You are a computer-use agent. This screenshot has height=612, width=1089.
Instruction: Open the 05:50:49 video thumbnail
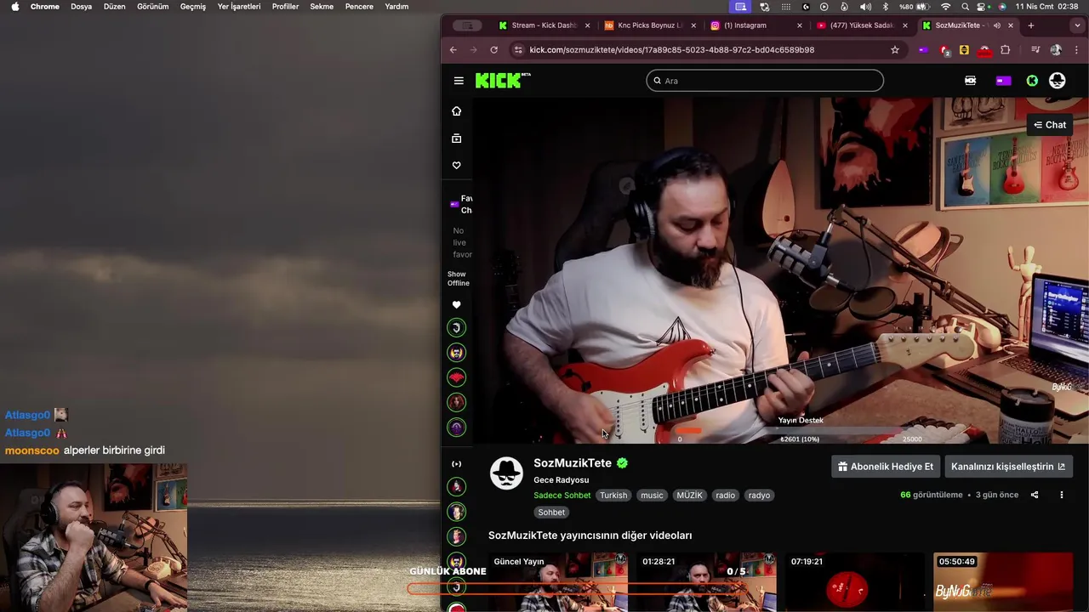(1003, 582)
